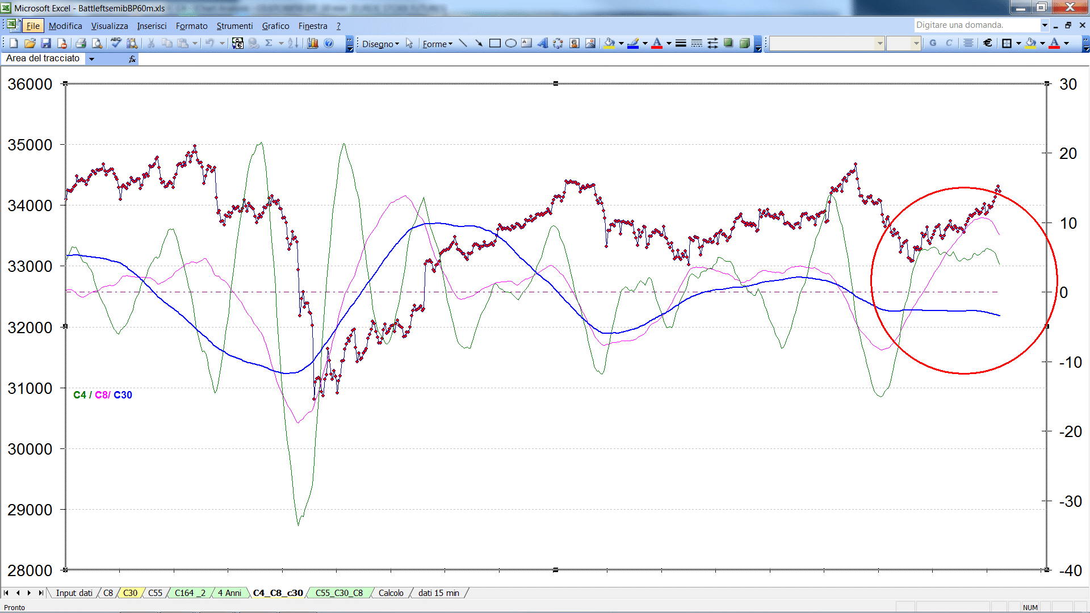Open a file using the folder icon
This screenshot has width=1090, height=613.
[30, 43]
